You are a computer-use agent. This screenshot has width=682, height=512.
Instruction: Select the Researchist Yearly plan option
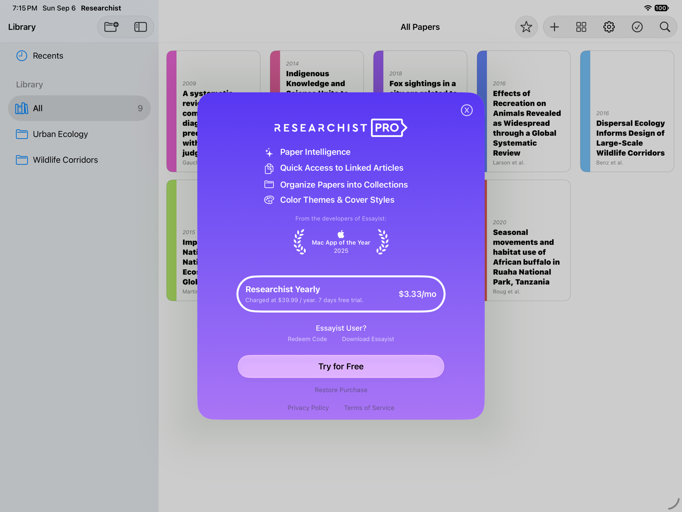(x=341, y=294)
